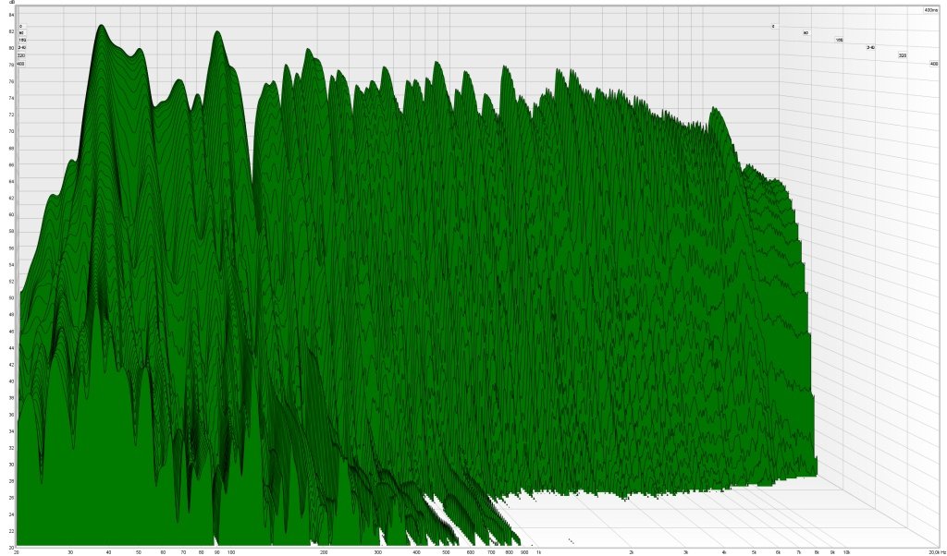Click the 160 time slice label at right
Image resolution: width=947 pixels, height=556 pixels.
(x=839, y=40)
